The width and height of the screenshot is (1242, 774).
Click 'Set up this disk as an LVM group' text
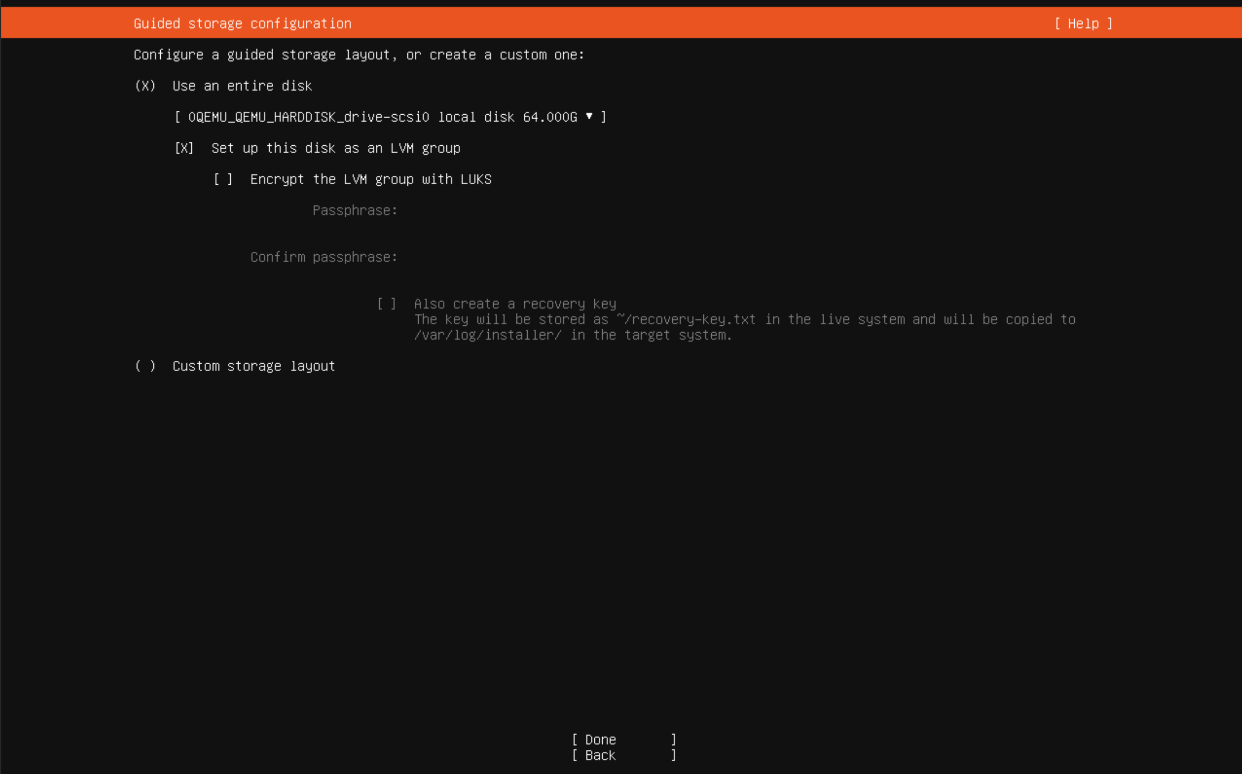(x=335, y=148)
